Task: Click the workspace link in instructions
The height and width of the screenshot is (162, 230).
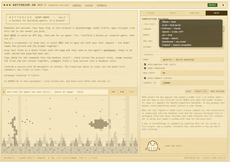Action: pos(110,50)
